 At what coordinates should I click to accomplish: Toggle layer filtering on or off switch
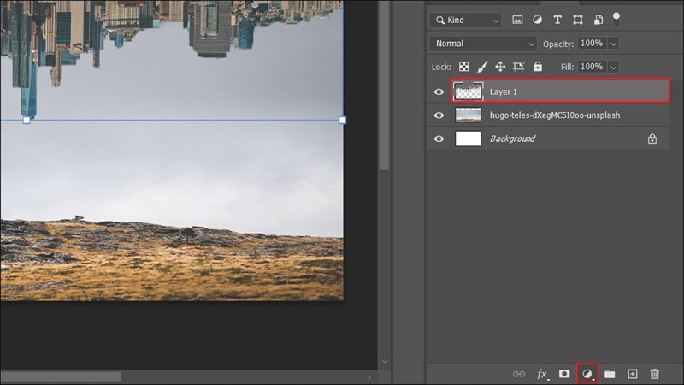click(x=616, y=19)
